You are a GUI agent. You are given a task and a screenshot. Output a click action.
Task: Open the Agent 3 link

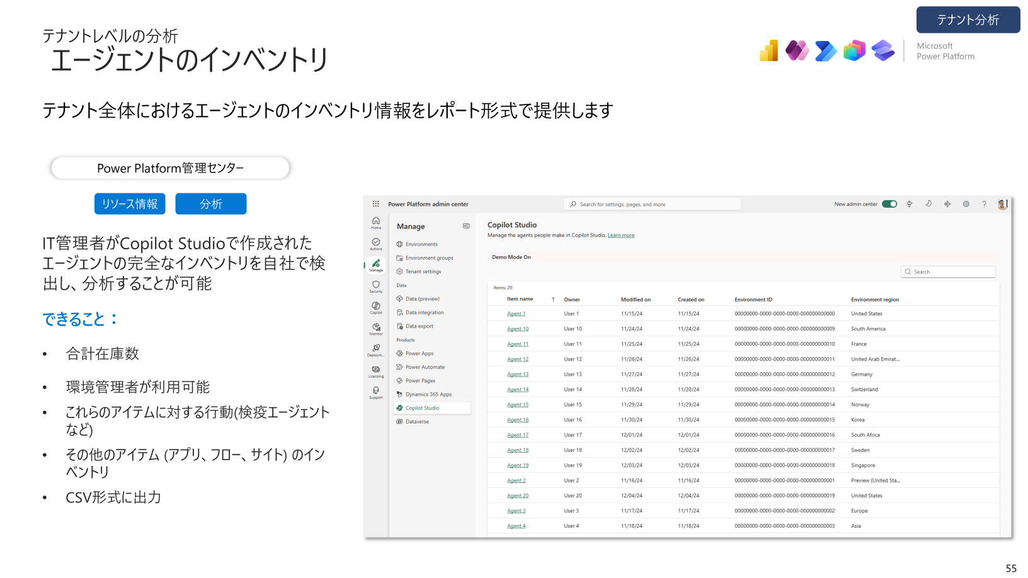point(517,511)
